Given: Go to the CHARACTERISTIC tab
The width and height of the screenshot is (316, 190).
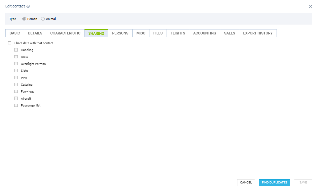Looking at the screenshot, I should click(65, 33).
